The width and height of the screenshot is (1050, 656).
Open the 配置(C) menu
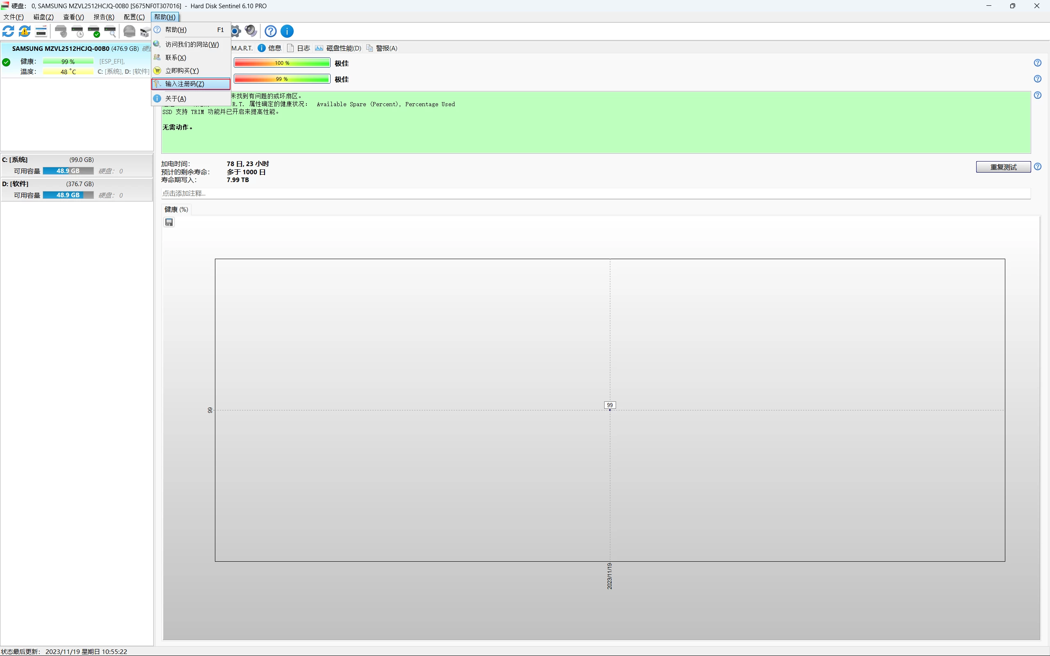[134, 17]
